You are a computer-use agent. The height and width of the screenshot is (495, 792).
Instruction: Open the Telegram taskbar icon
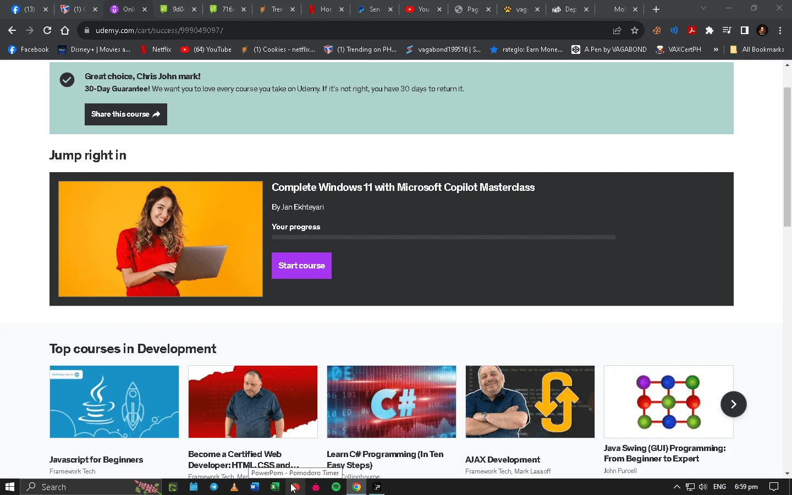click(x=214, y=487)
